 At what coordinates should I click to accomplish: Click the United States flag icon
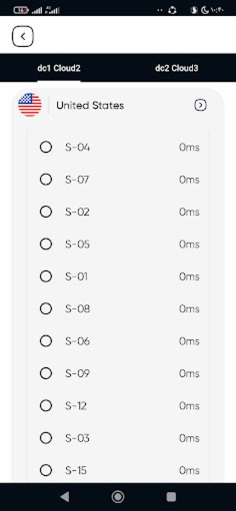[x=30, y=105]
